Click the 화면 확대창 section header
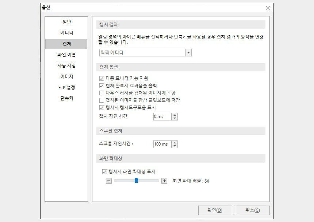 181,159
